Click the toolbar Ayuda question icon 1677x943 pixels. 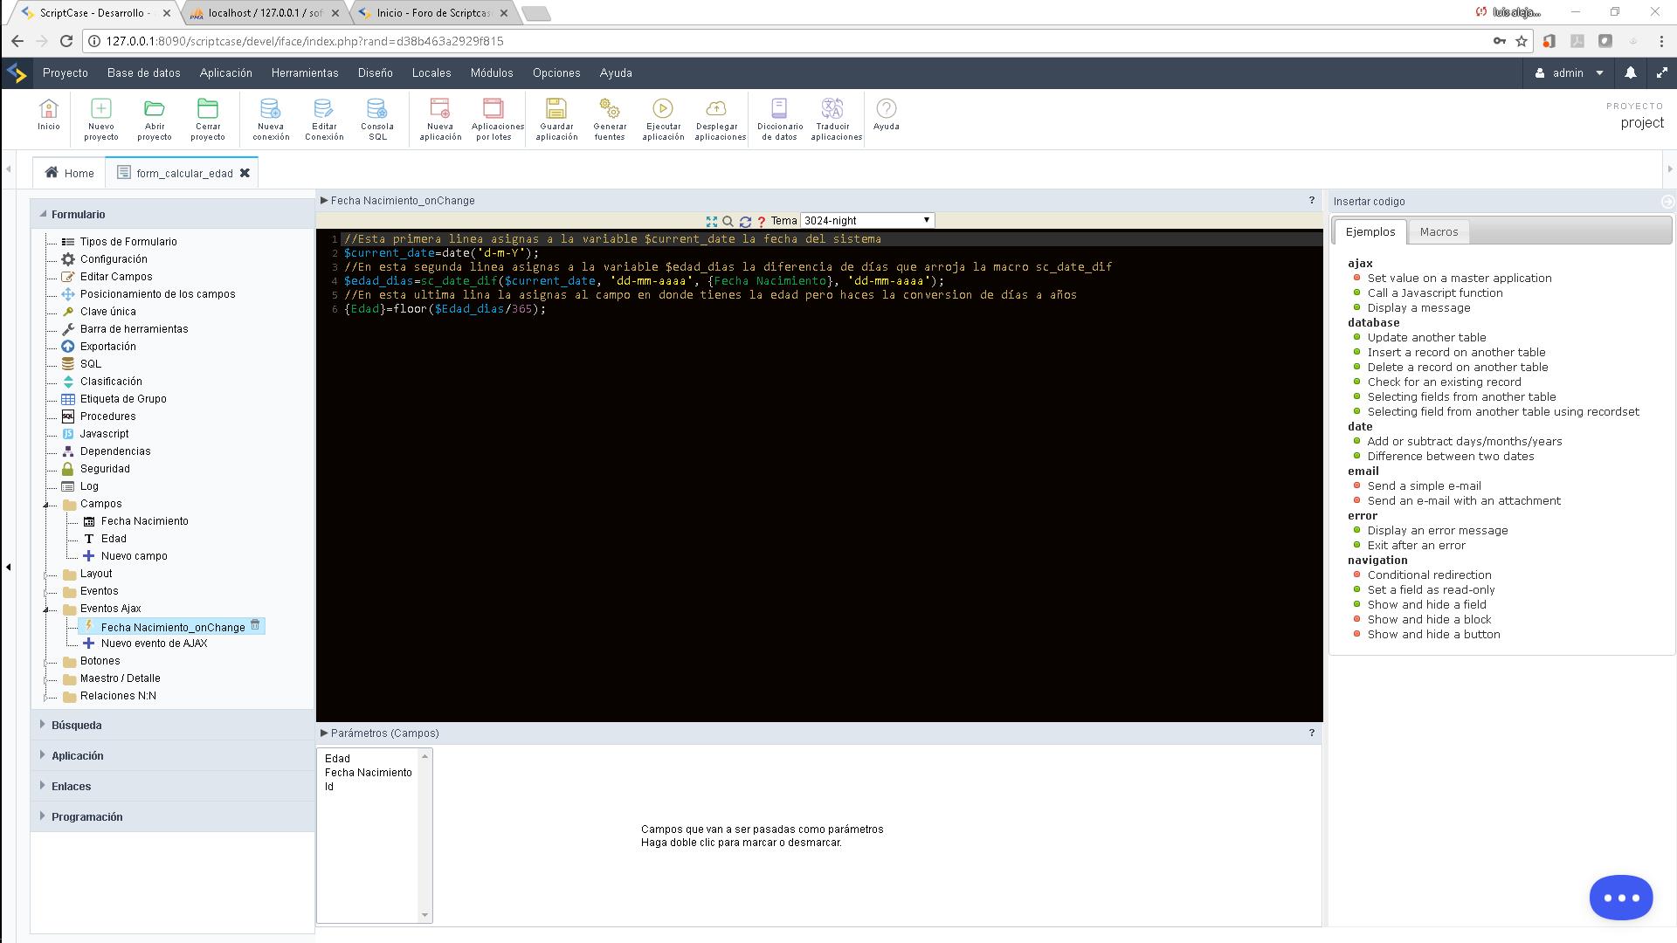(886, 115)
